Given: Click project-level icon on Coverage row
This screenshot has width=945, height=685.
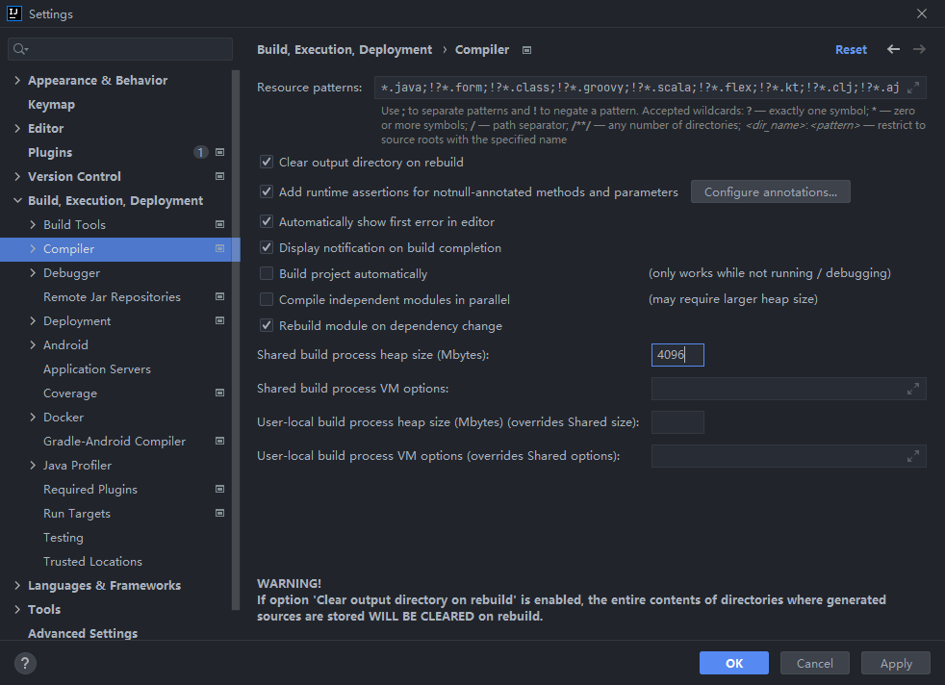Looking at the screenshot, I should coord(220,393).
